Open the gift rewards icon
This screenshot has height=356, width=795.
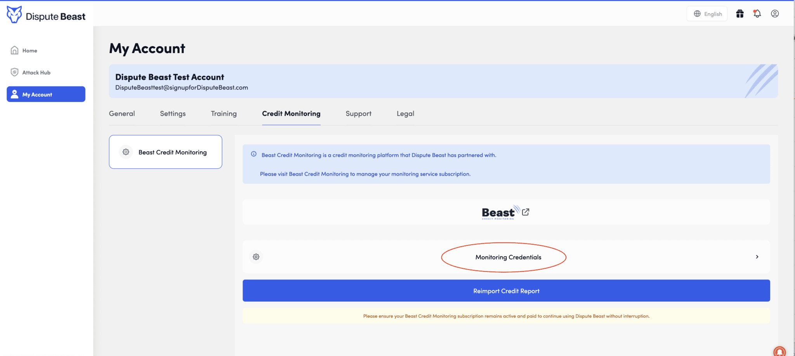740,13
